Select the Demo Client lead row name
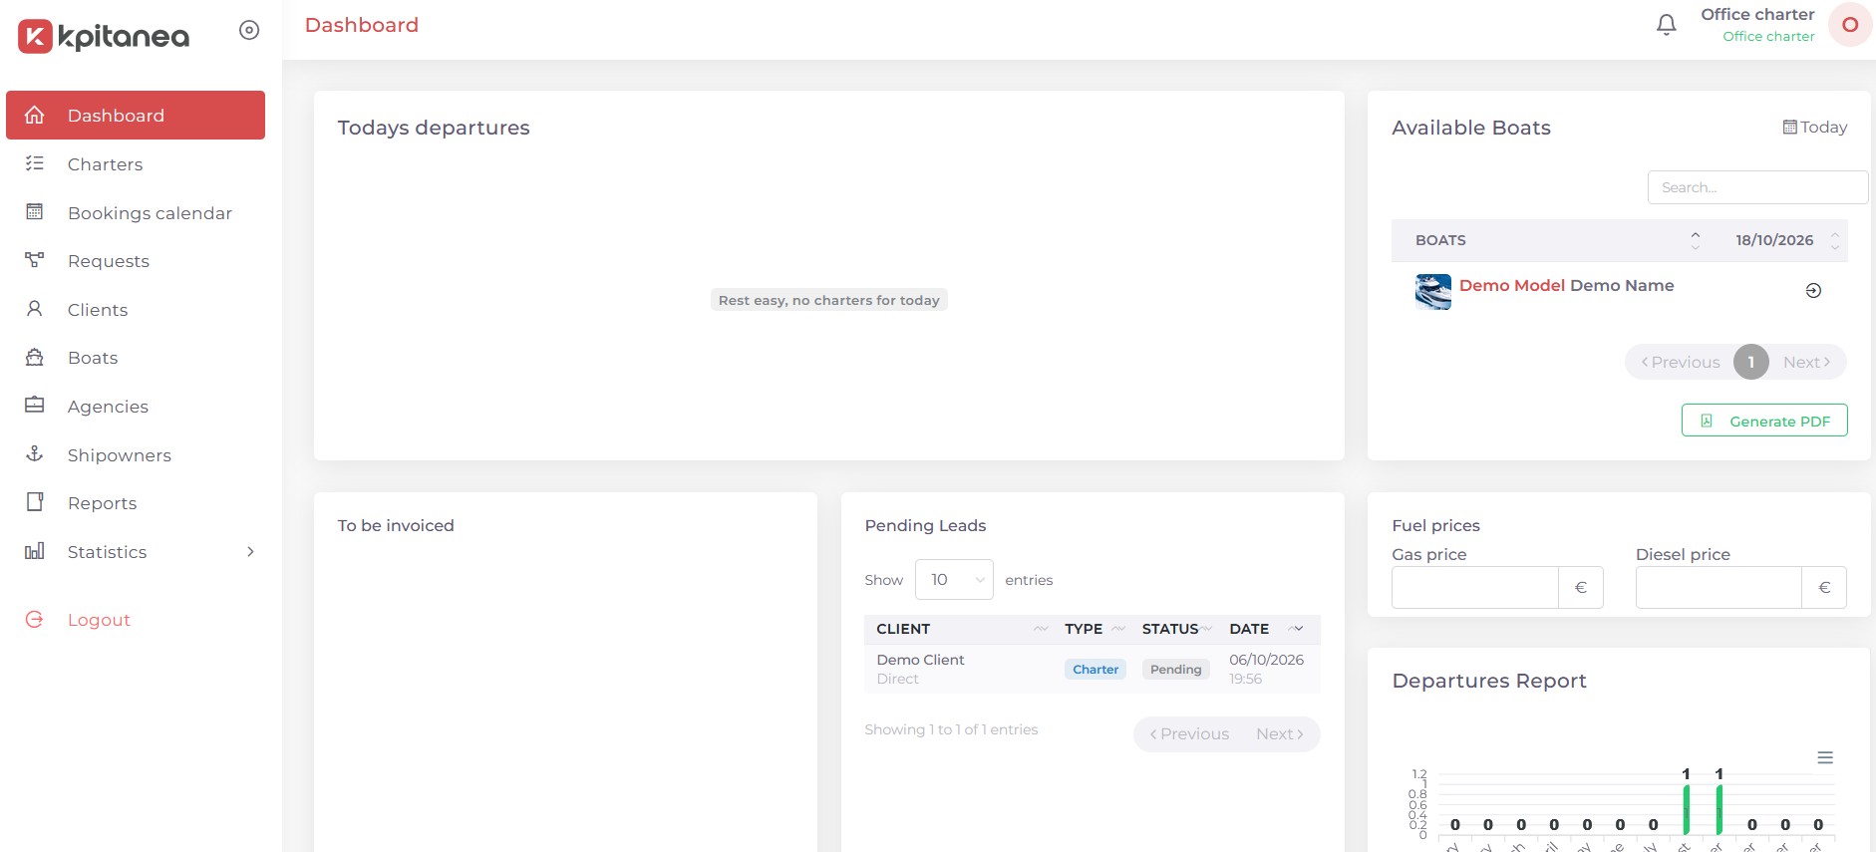This screenshot has width=1876, height=852. 920,660
